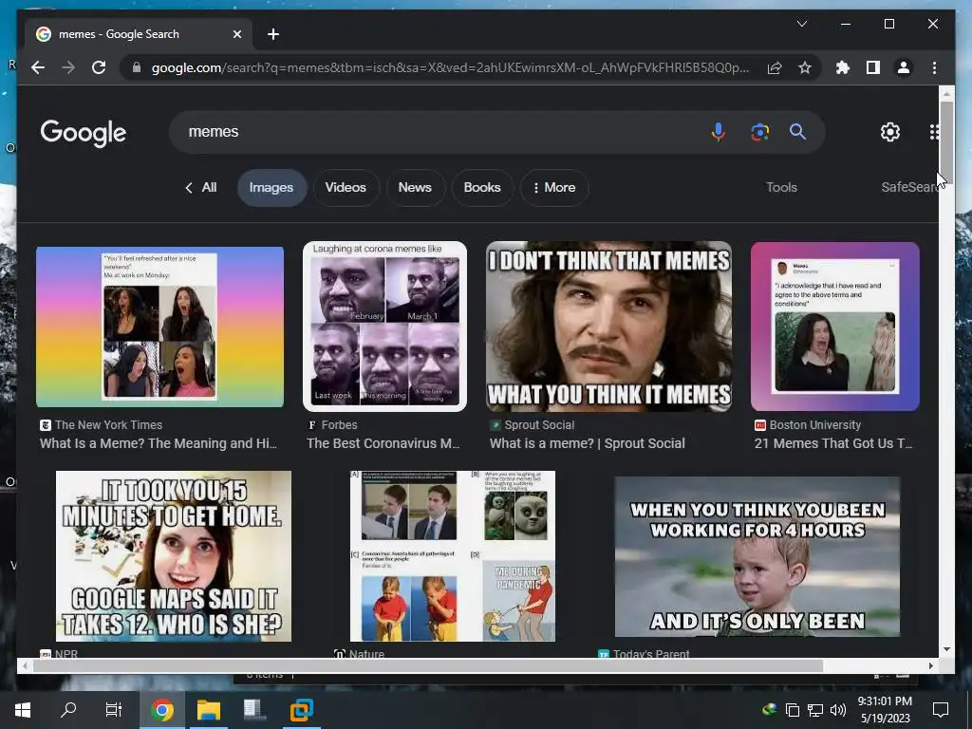Select the Images tab

[x=271, y=187]
